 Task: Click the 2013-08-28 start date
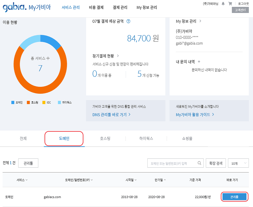(129, 197)
